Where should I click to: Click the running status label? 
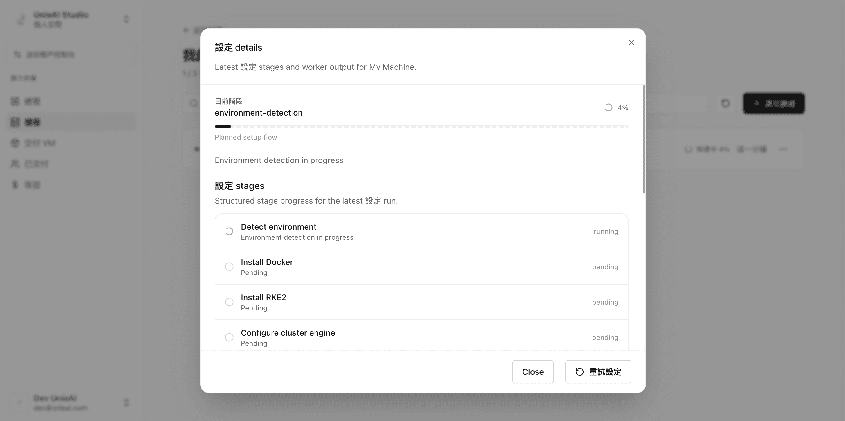[606, 232]
